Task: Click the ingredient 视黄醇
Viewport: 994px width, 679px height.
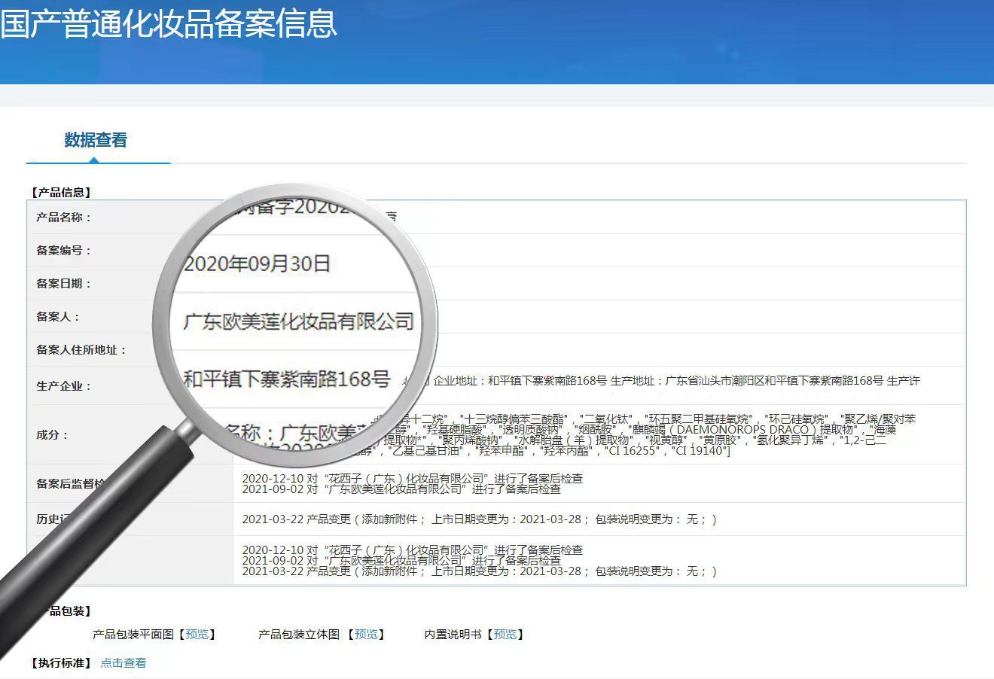Action: [x=666, y=440]
